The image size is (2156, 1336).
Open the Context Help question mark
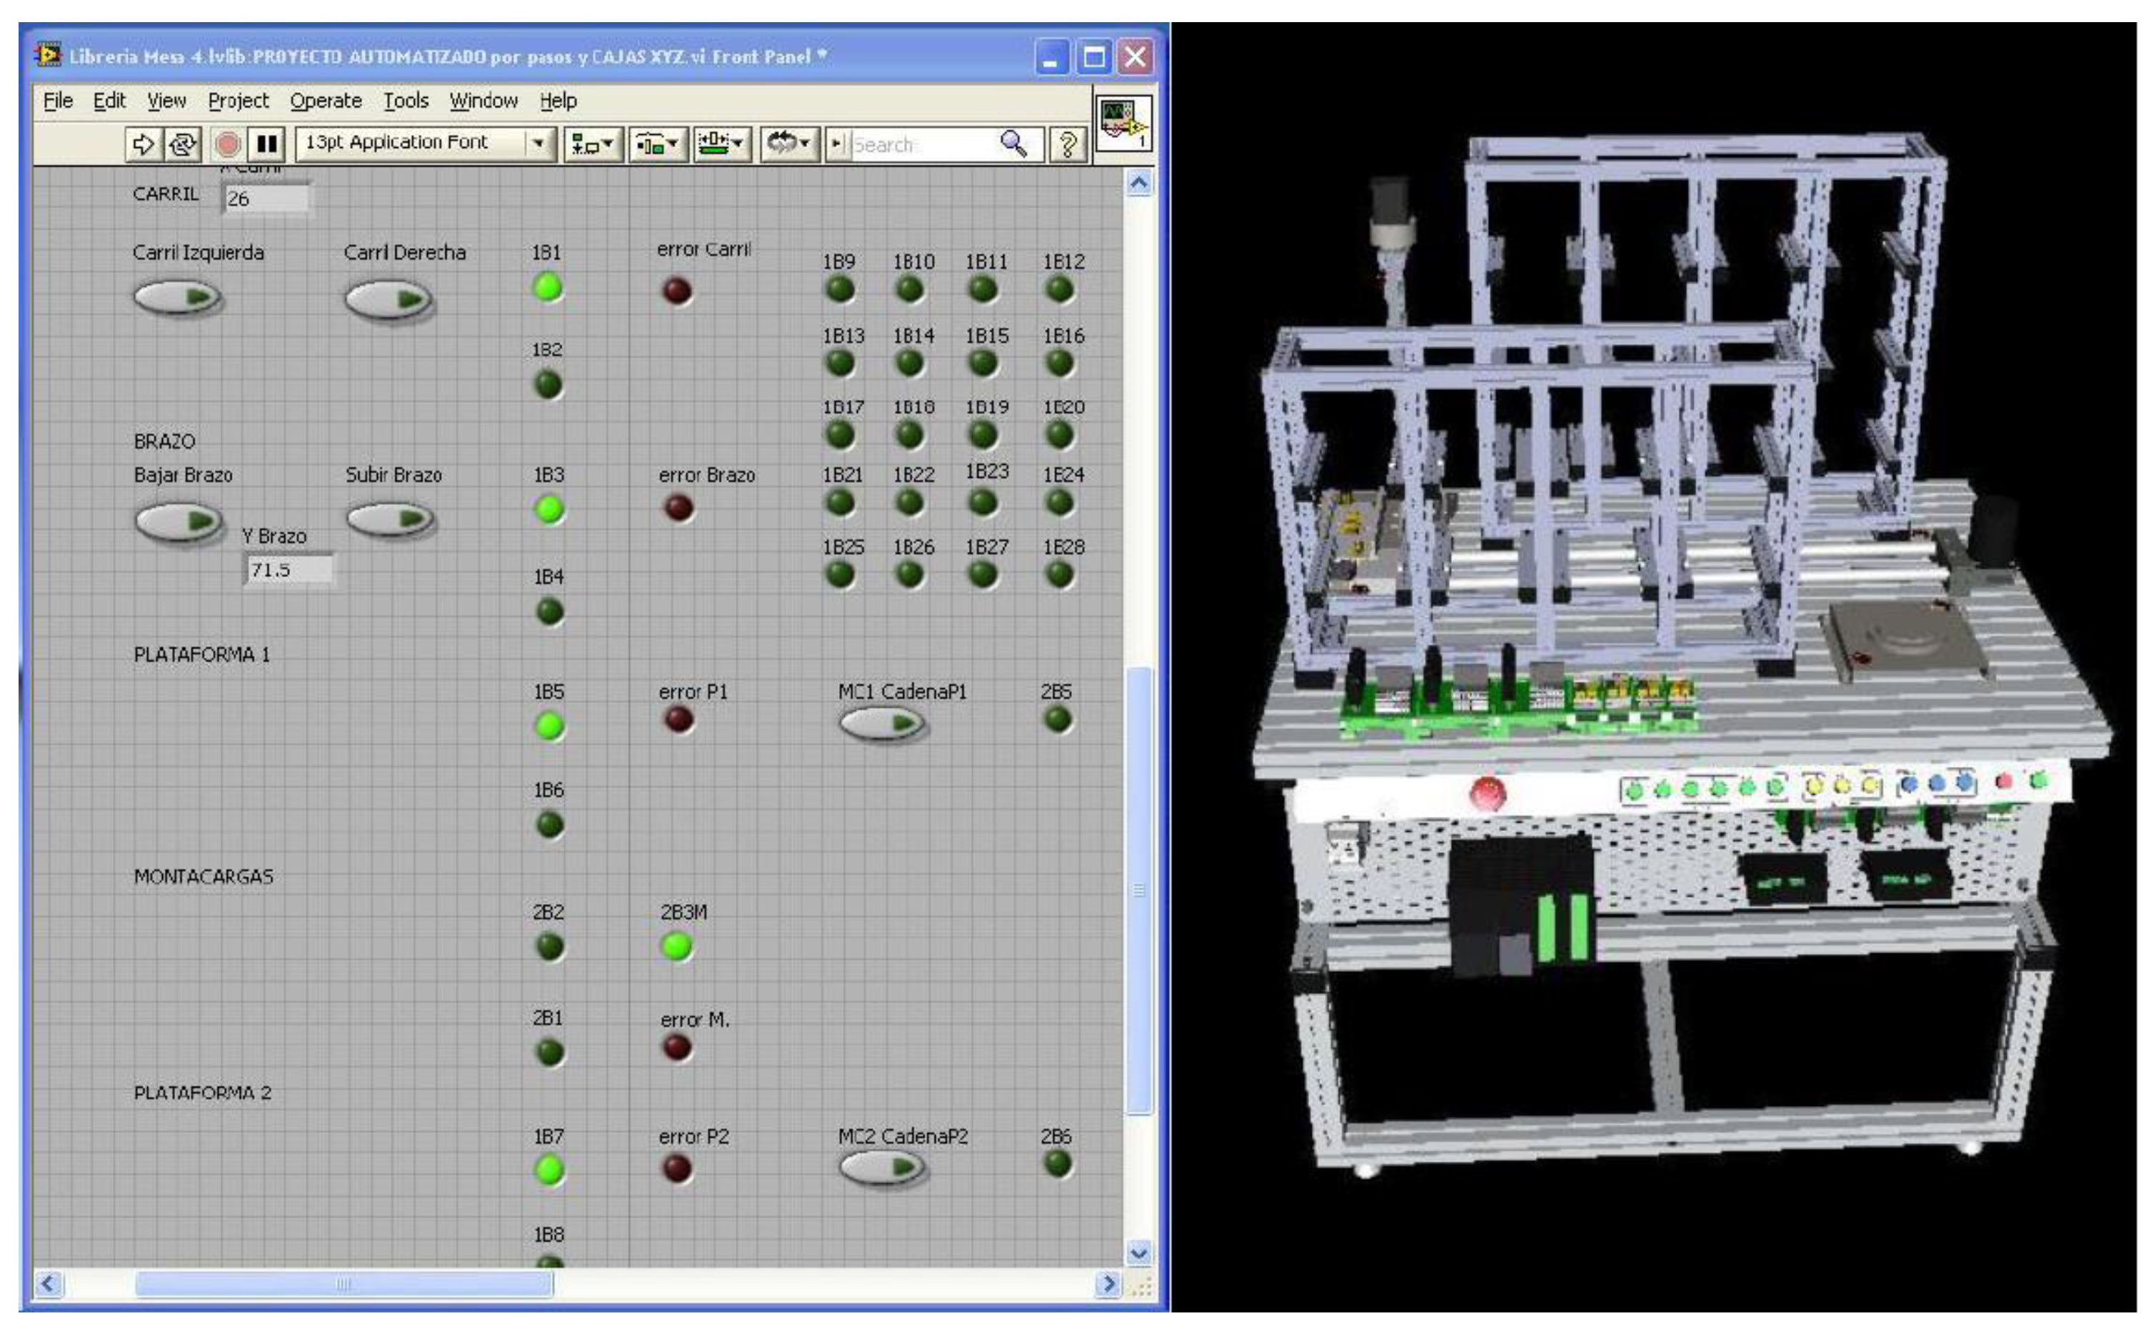[1068, 144]
